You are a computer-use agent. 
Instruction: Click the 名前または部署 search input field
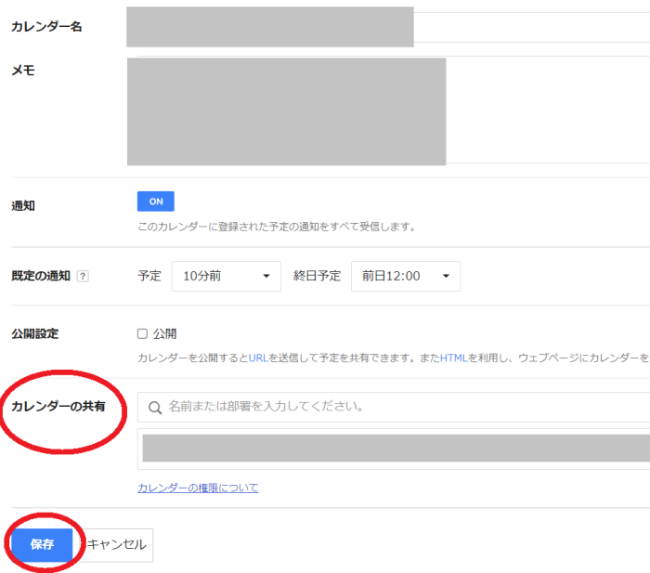coord(394,407)
